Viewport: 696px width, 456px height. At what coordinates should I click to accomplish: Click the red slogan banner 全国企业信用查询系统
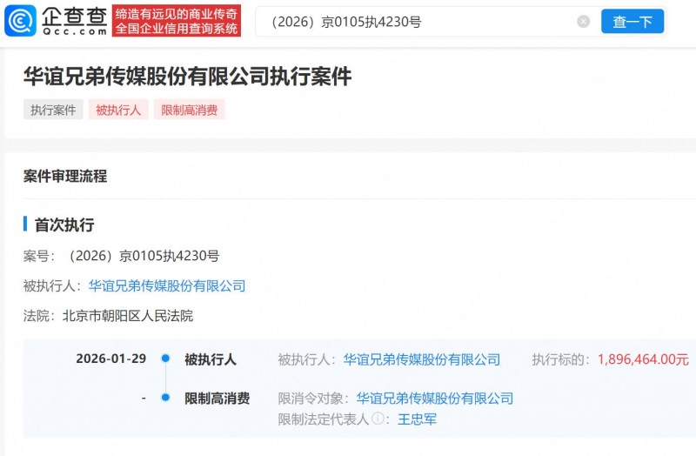(x=177, y=21)
